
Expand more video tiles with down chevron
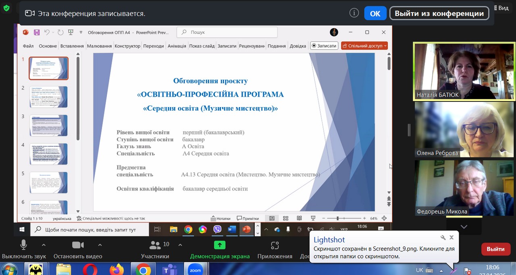[464, 227]
